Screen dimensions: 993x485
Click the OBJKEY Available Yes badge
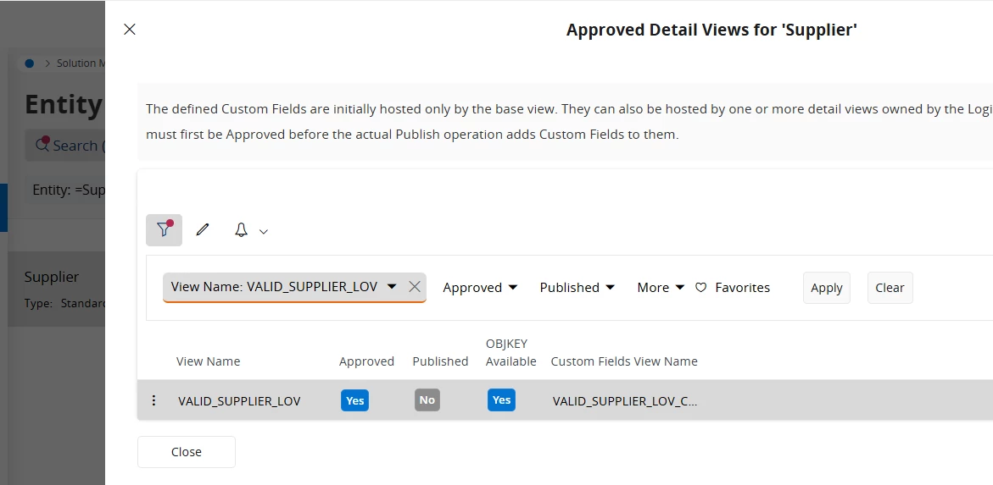(x=501, y=400)
